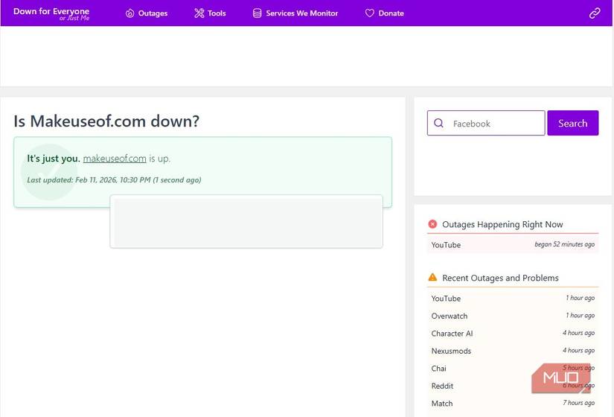Click the magnifier icon in the search box
The width and height of the screenshot is (614, 417).
tap(438, 123)
